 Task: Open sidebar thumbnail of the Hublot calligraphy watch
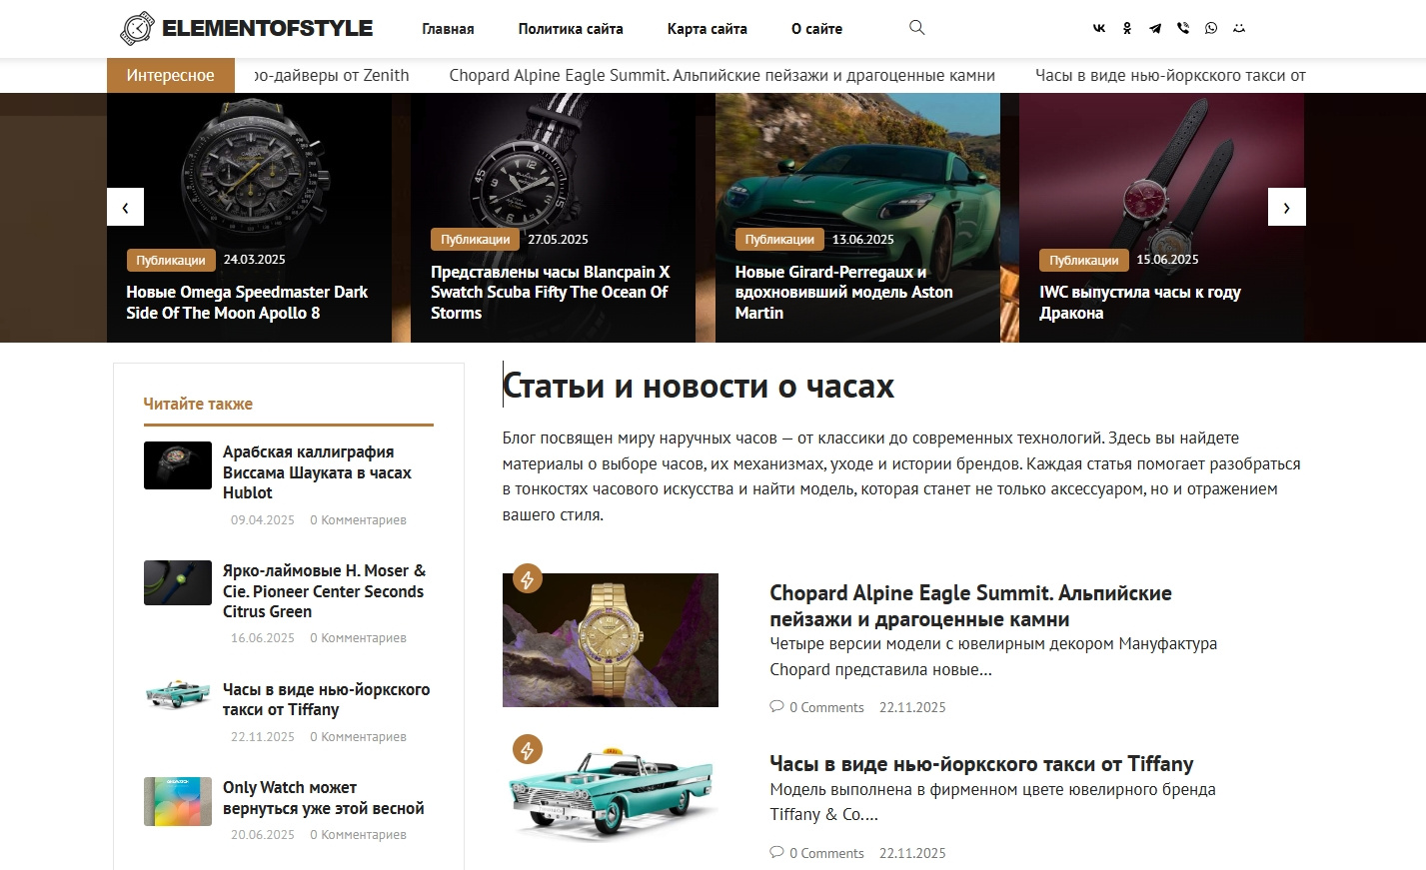click(178, 465)
